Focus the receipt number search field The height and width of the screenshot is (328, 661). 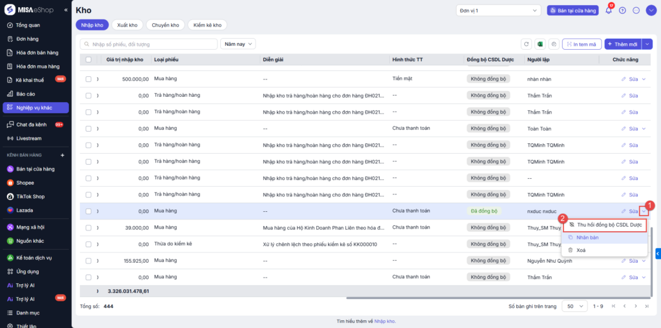148,44
